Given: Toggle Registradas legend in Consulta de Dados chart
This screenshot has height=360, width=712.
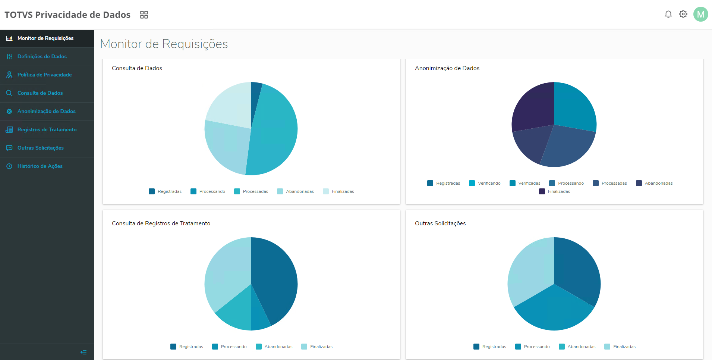Looking at the screenshot, I should 165,191.
